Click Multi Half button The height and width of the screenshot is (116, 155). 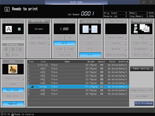coord(142,43)
